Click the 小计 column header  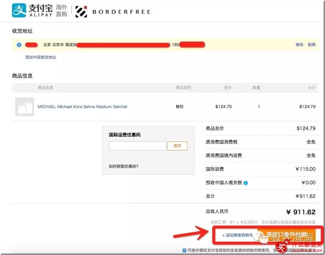click(x=311, y=87)
